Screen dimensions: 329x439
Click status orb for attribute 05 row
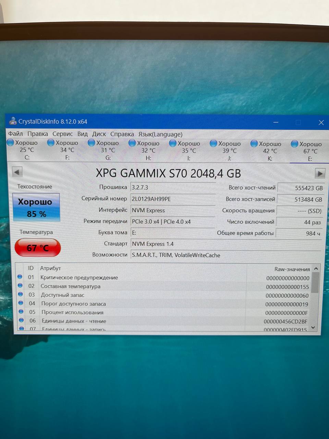tap(21, 311)
